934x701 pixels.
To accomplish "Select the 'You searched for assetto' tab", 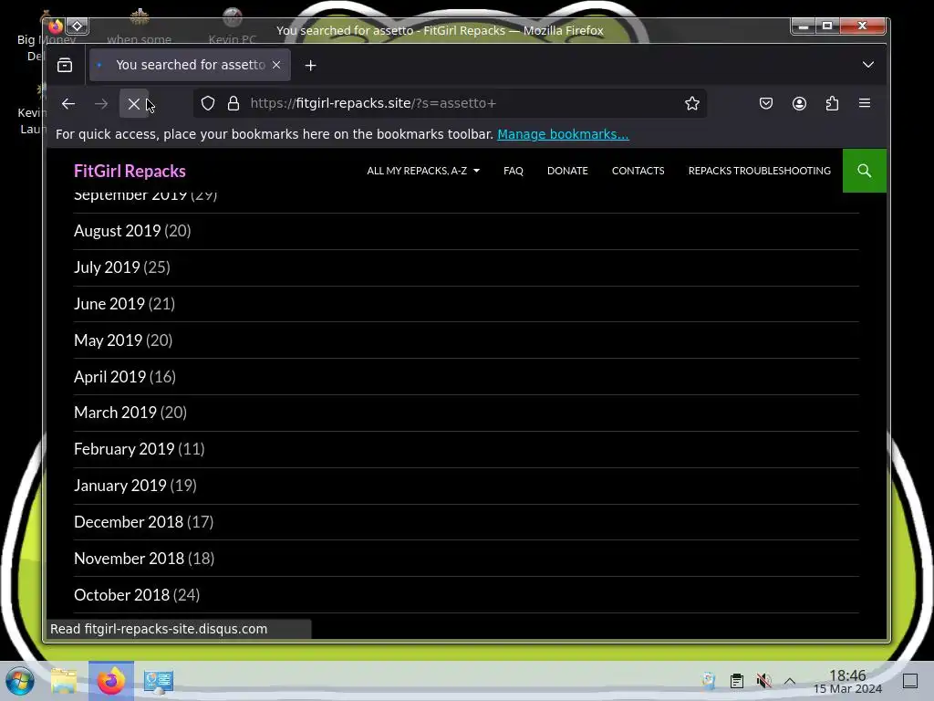I will pos(190,65).
